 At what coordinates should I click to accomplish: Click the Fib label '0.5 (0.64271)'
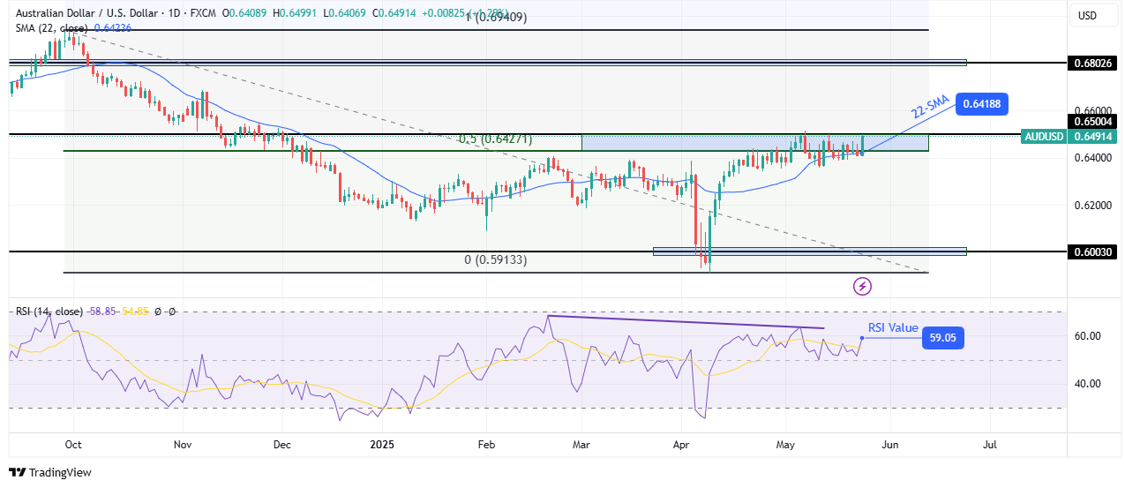point(495,139)
